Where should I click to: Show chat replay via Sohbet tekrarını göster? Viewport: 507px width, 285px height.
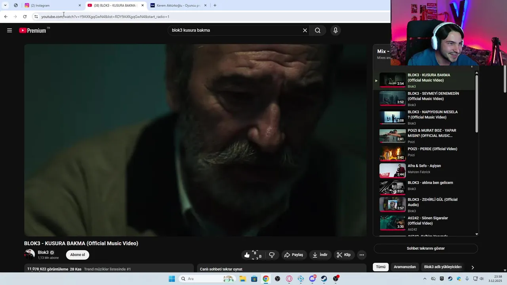coord(426,249)
